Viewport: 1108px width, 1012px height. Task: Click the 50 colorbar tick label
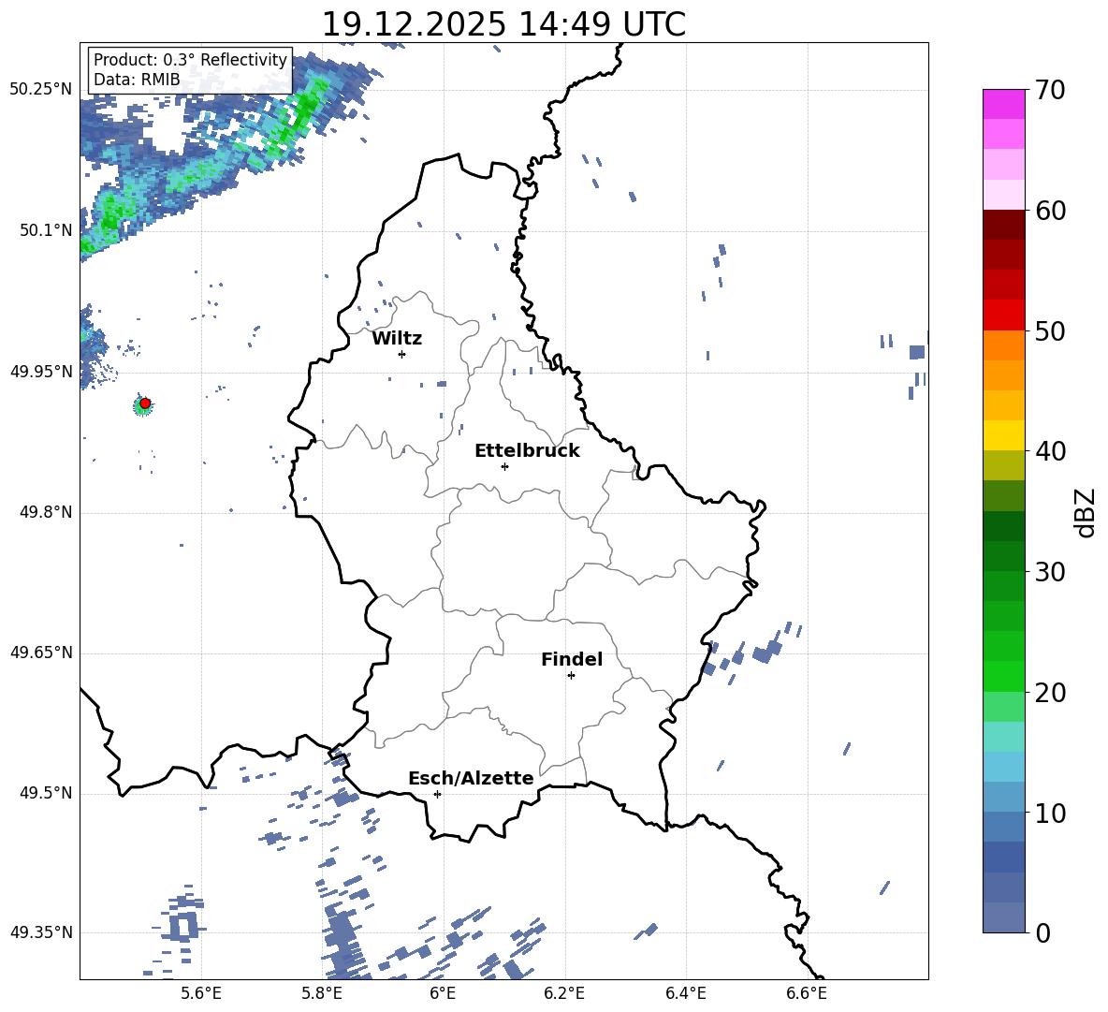1049,331
